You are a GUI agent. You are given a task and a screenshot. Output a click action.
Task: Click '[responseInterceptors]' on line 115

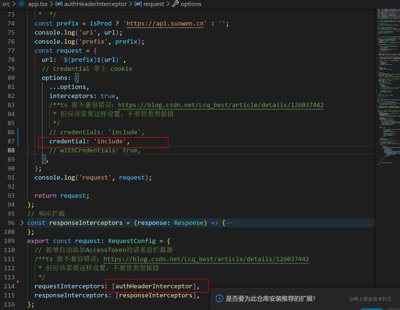[156, 295]
